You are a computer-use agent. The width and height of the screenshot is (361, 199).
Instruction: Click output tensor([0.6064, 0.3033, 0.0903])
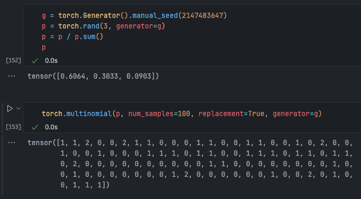(x=93, y=76)
